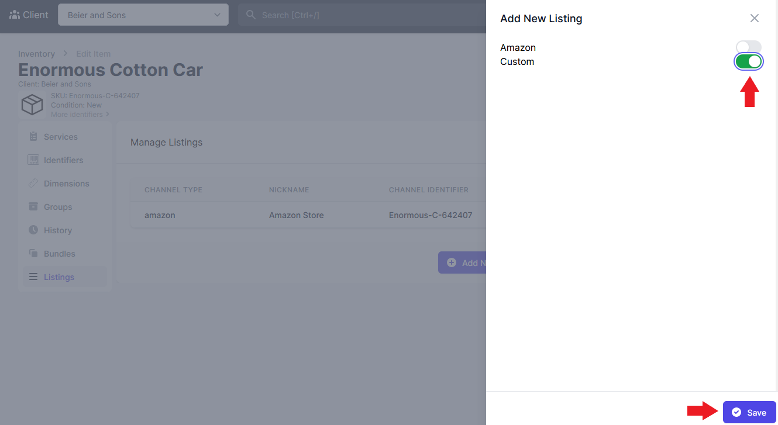Click the Edit Item breadcrumb

[93, 54]
